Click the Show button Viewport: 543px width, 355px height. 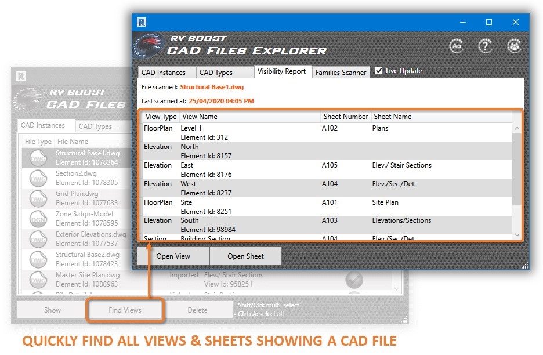tap(52, 310)
